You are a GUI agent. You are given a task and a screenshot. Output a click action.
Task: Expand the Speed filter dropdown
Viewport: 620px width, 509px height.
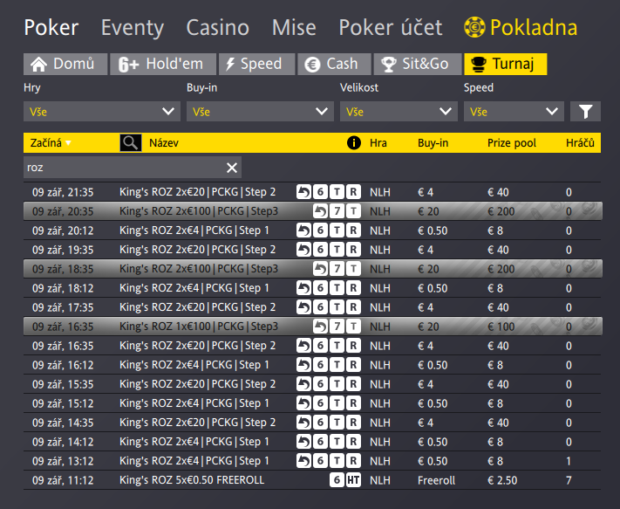point(514,112)
